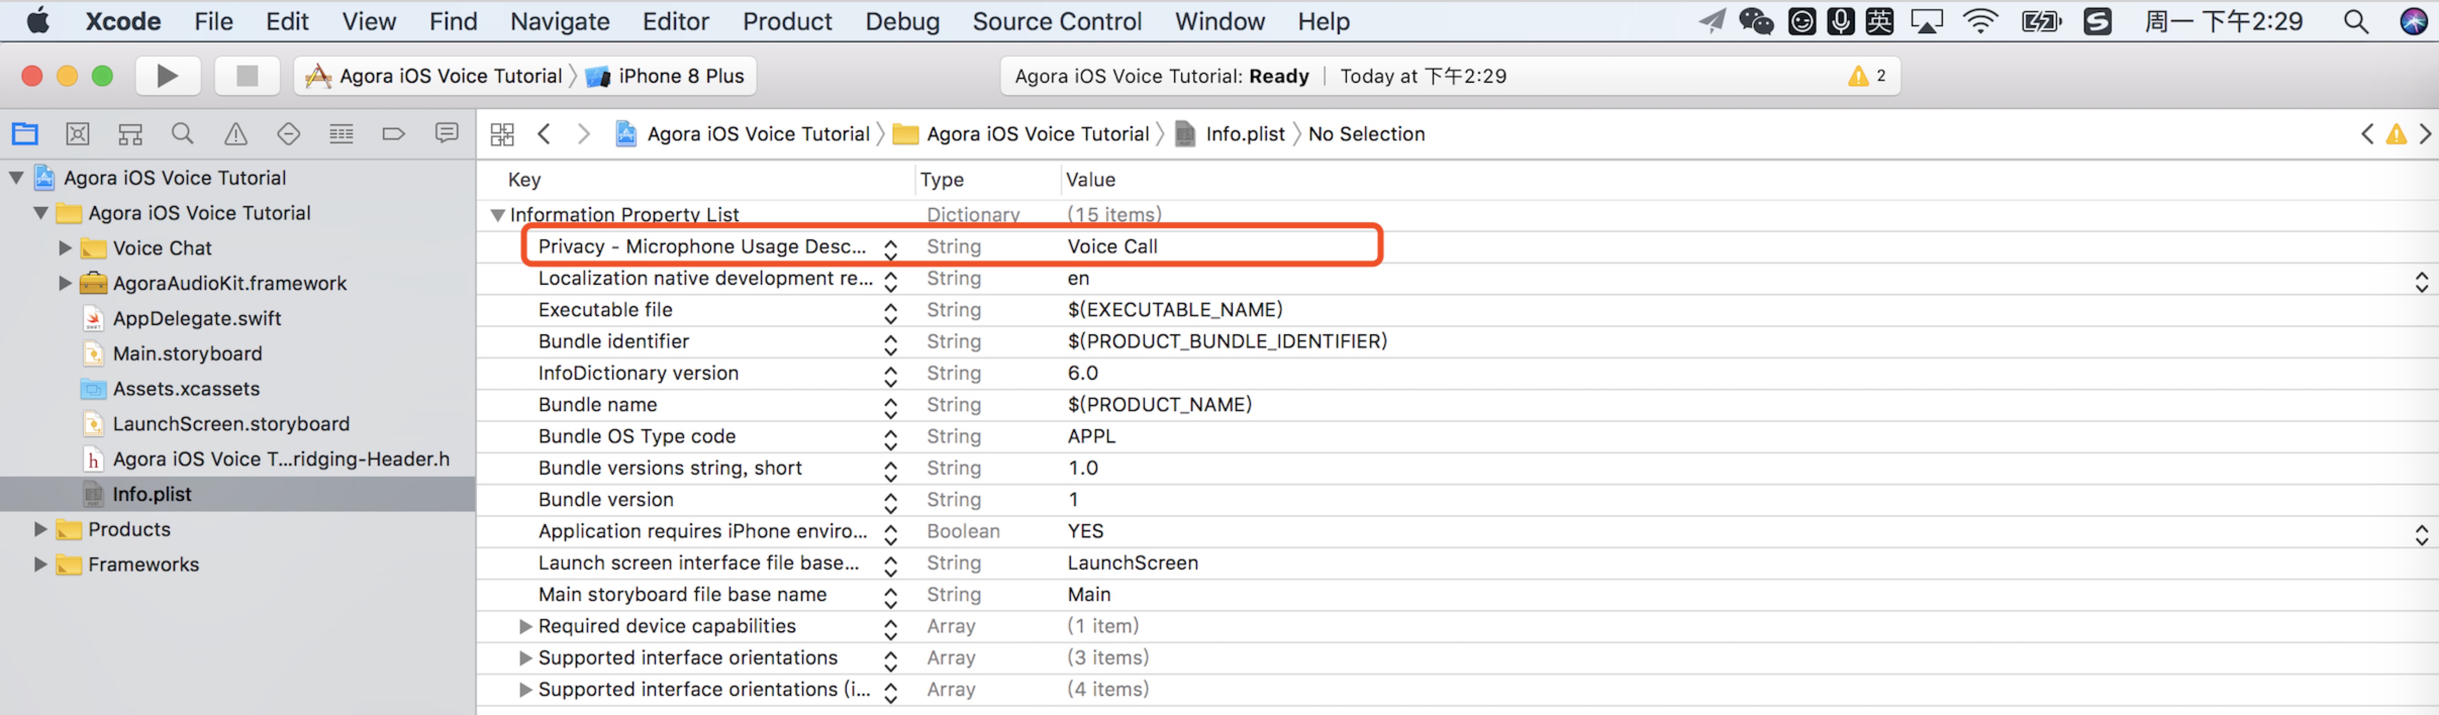Image resolution: width=2439 pixels, height=715 pixels.
Task: Click the related items grid icon
Action: [x=503, y=134]
